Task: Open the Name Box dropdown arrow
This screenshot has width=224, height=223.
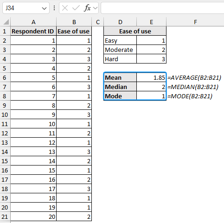Action: [44, 8]
